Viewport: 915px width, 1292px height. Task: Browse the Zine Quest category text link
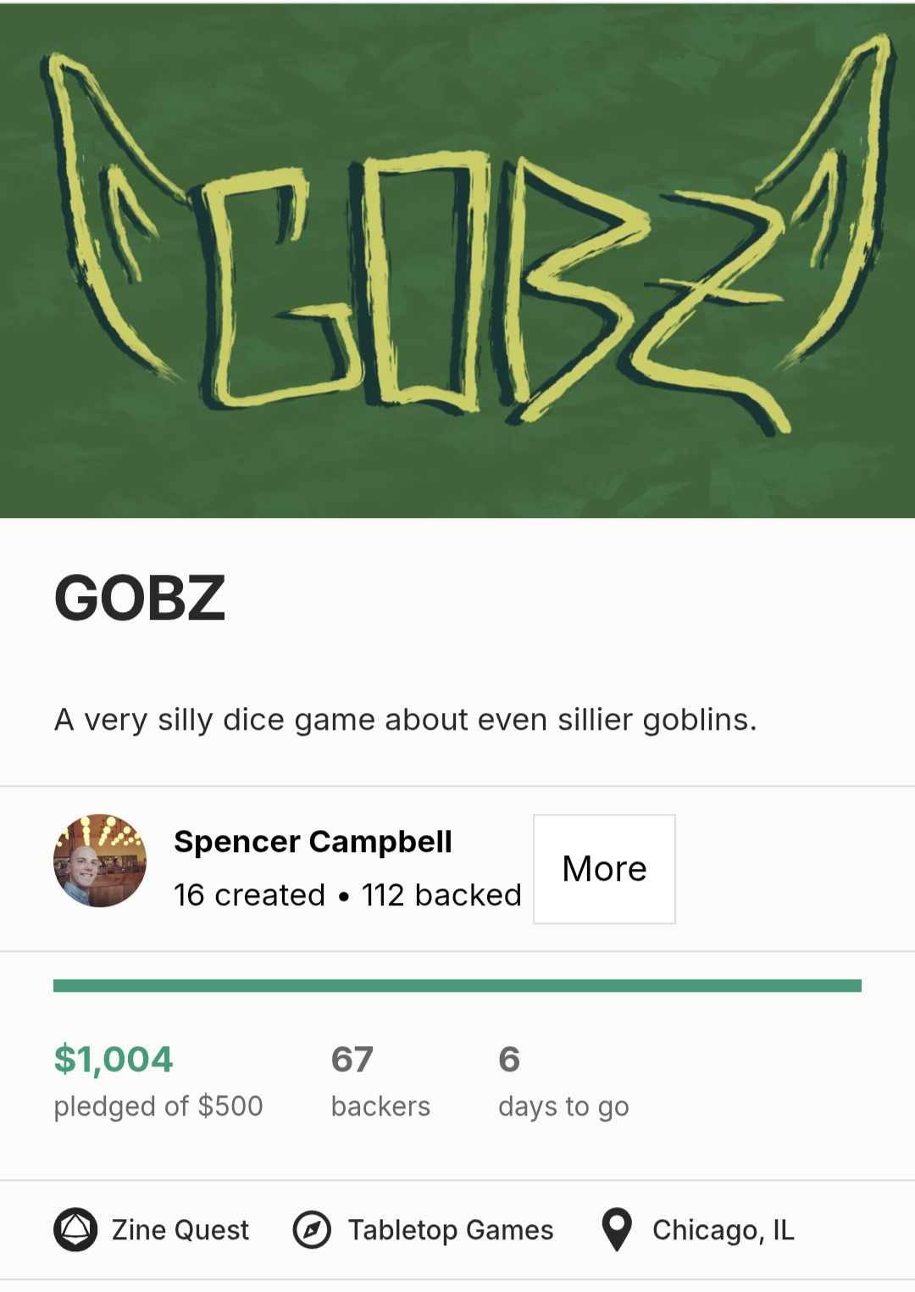point(180,1230)
